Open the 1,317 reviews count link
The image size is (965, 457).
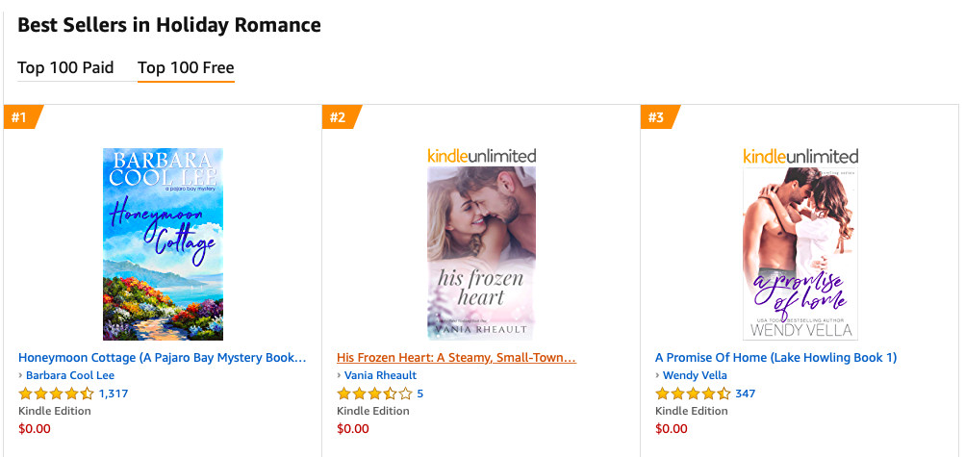click(114, 394)
